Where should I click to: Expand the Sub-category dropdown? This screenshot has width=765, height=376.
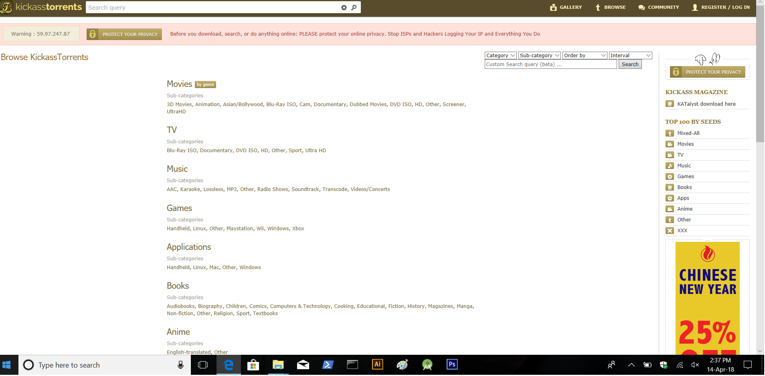(x=539, y=56)
